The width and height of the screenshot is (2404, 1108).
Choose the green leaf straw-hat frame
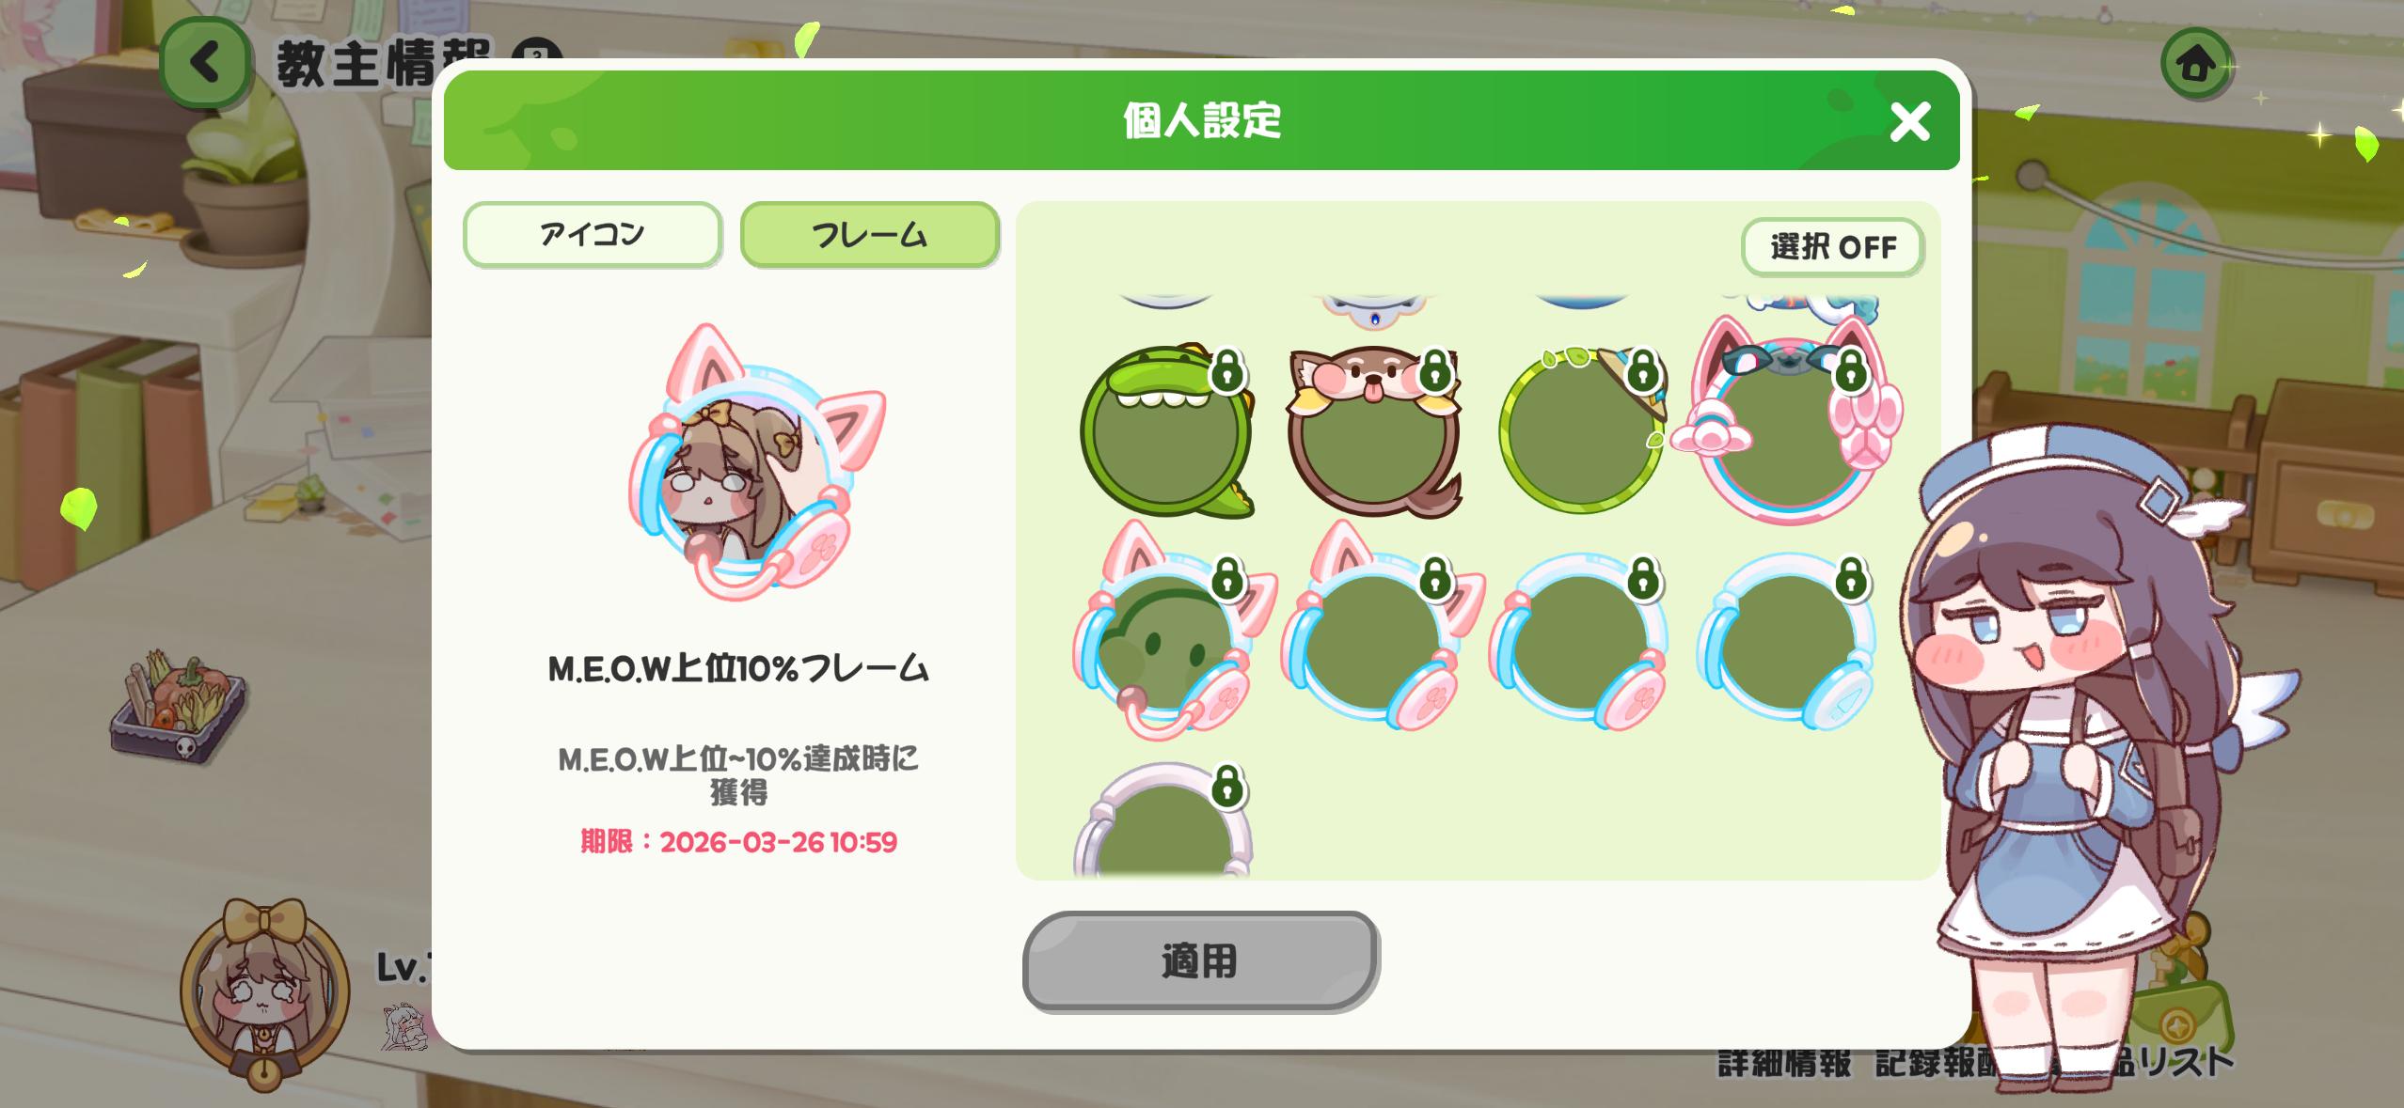tap(1582, 431)
